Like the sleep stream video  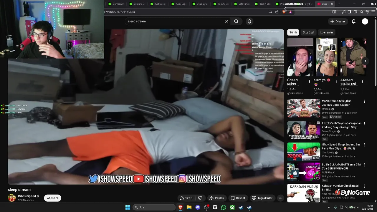[x=186, y=198]
